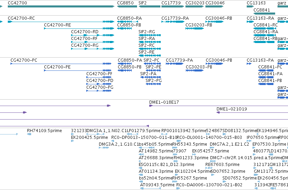288x190 pixels.
Task: Click transcript CG42700-RF label
Action: click(84, 39)
